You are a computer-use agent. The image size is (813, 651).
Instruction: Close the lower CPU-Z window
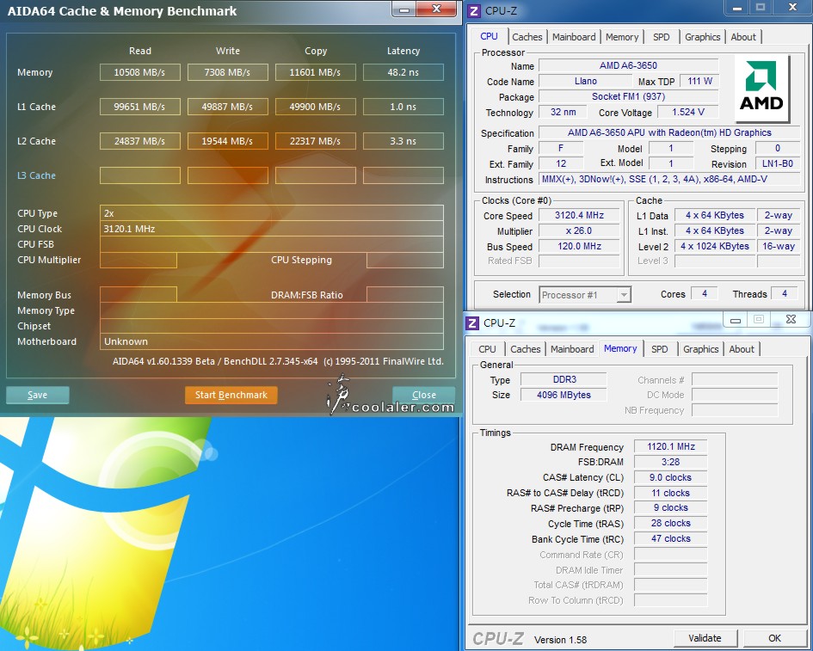(x=791, y=320)
